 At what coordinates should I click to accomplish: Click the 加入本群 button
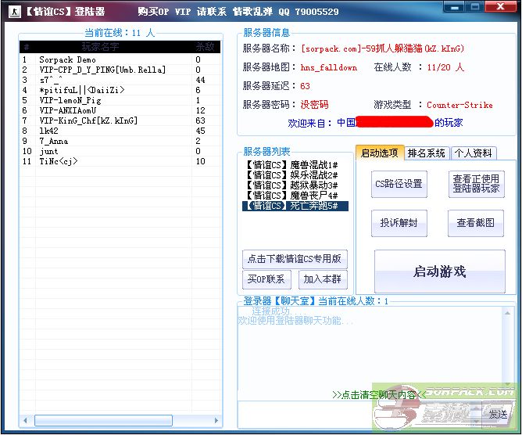click(x=323, y=279)
